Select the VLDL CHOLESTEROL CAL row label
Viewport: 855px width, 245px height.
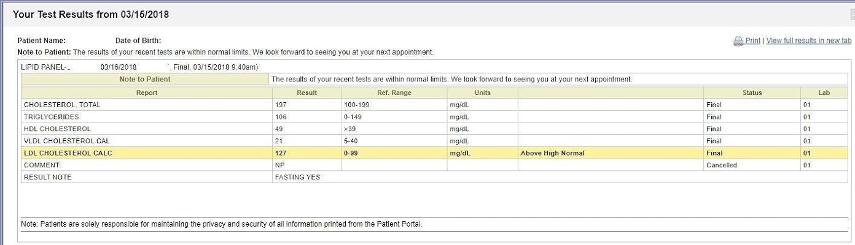pos(67,141)
